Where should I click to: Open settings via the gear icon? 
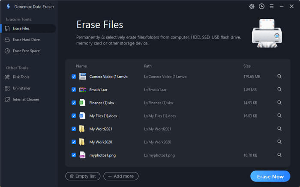[252, 6]
